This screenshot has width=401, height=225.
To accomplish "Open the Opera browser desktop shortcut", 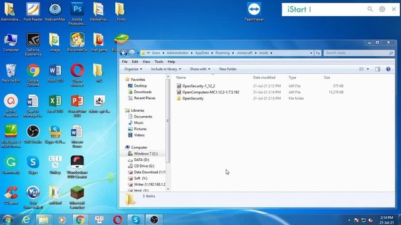I will tap(77, 75).
